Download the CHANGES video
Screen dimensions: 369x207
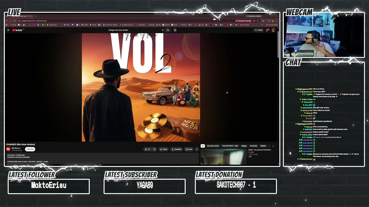(177, 149)
